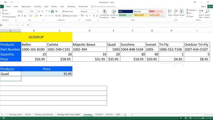This screenshot has height=120, width=213.
Task: Apply the Font Color A icon
Action: click(41, 16)
